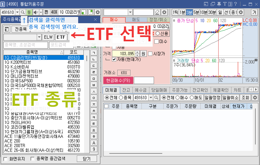This screenshot has width=260, height=165.
Task: Enable 종목명 중간검색 checkbox
Action: pos(32,159)
